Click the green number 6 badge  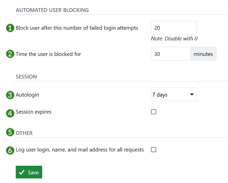10,150
